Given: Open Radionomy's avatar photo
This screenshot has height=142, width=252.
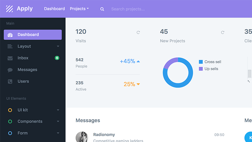Looking at the screenshot, I should pos(82,137).
